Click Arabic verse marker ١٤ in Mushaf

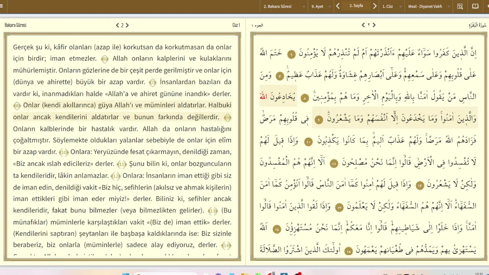pos(277,229)
